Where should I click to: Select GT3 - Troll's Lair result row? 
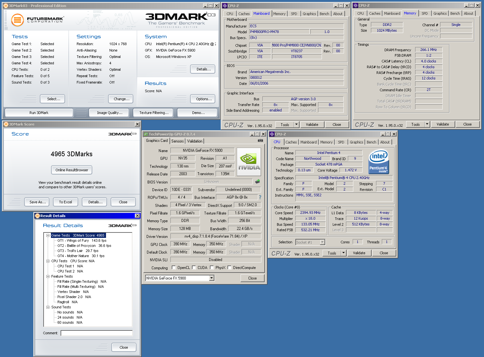(x=78, y=251)
